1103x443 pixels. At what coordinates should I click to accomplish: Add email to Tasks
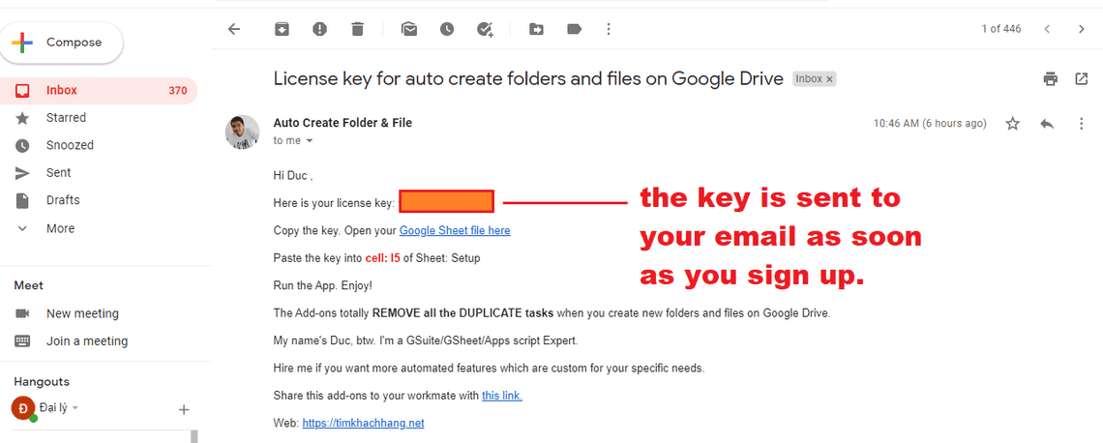(485, 29)
